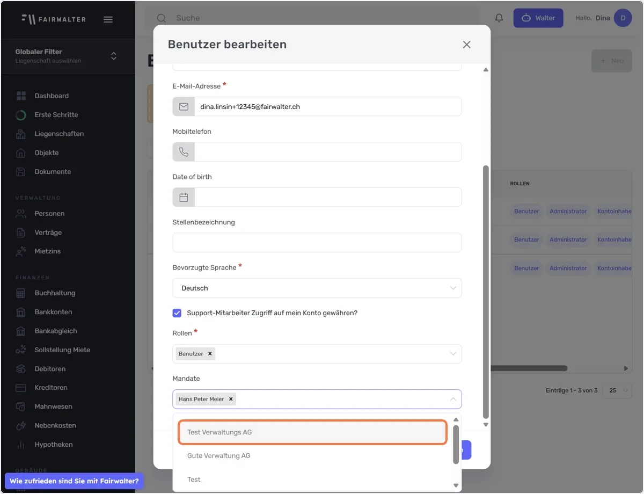Open the Dokumente icon in sidebar

click(21, 172)
